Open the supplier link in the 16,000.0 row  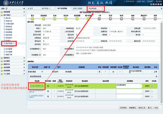37,86
